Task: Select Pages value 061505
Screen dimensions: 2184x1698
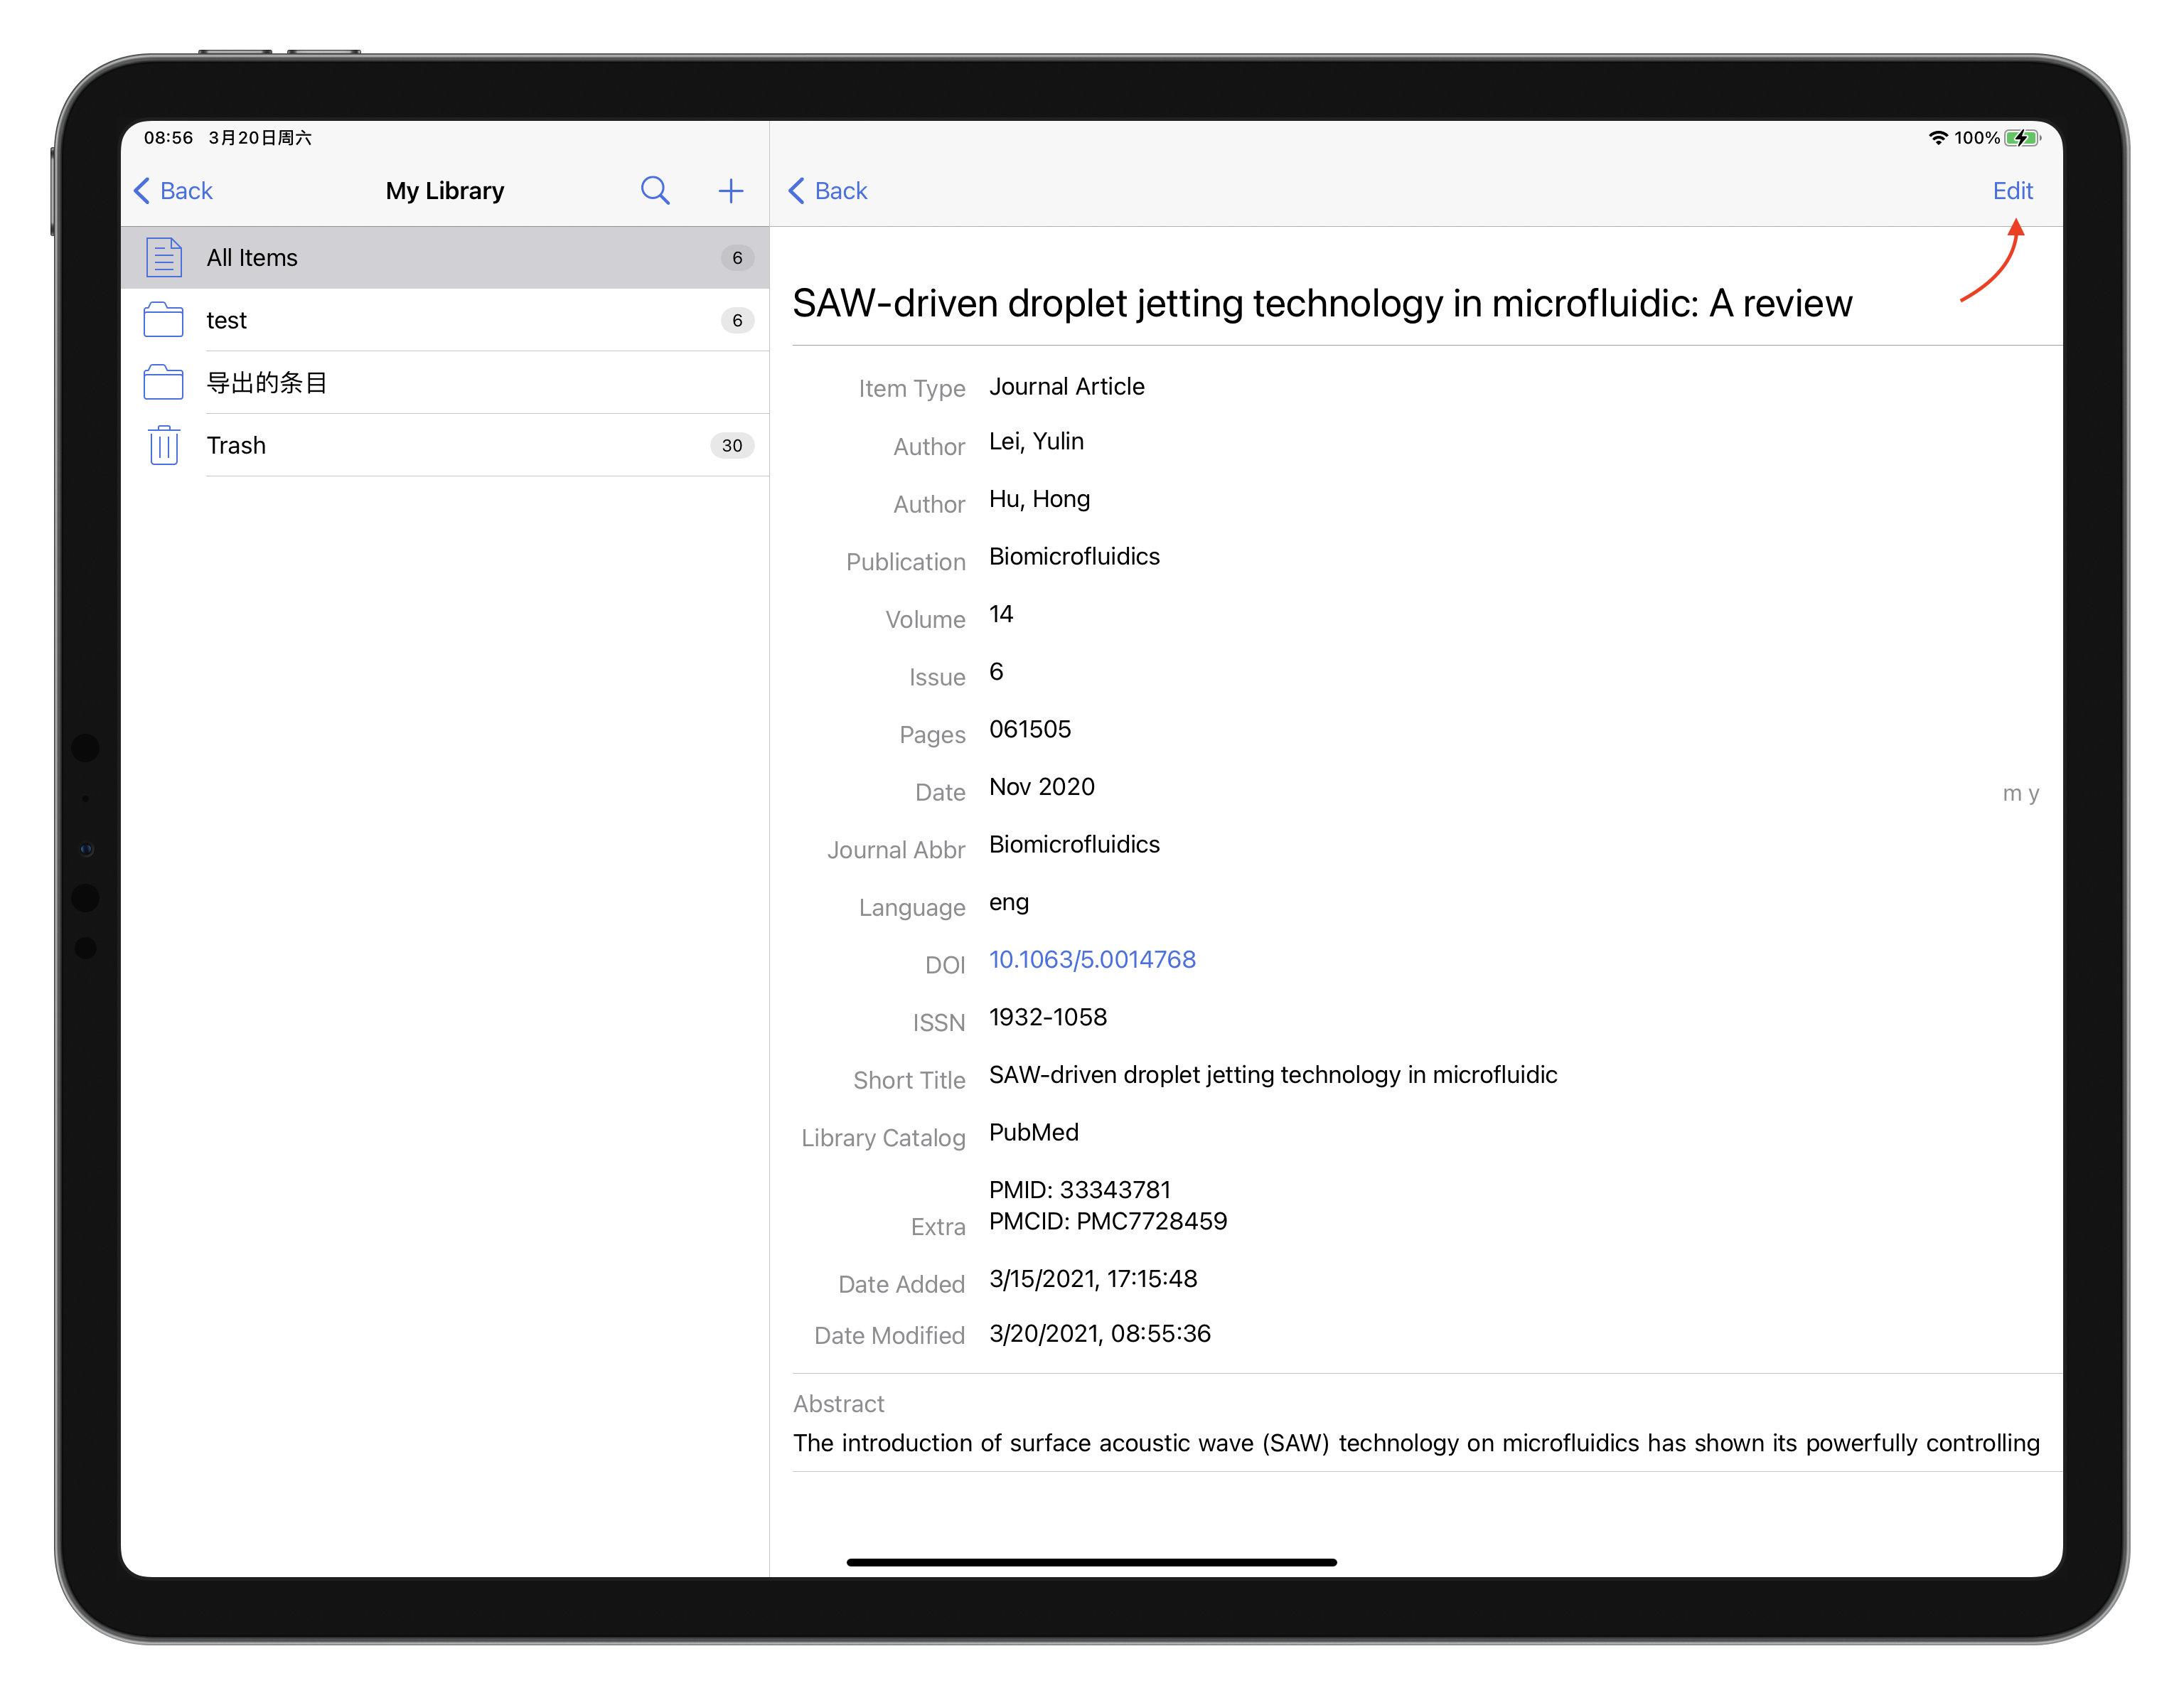Action: (x=1030, y=729)
